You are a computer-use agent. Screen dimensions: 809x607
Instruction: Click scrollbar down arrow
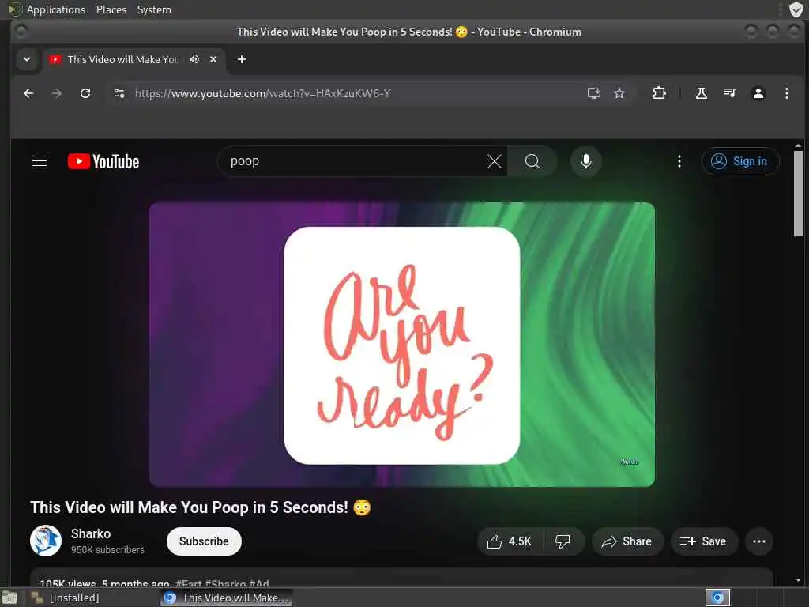798,580
